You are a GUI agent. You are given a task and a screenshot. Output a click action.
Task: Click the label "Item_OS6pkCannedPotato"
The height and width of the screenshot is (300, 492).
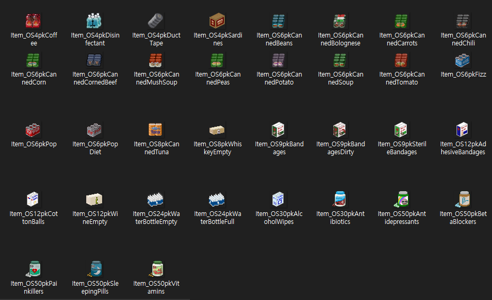(x=279, y=78)
